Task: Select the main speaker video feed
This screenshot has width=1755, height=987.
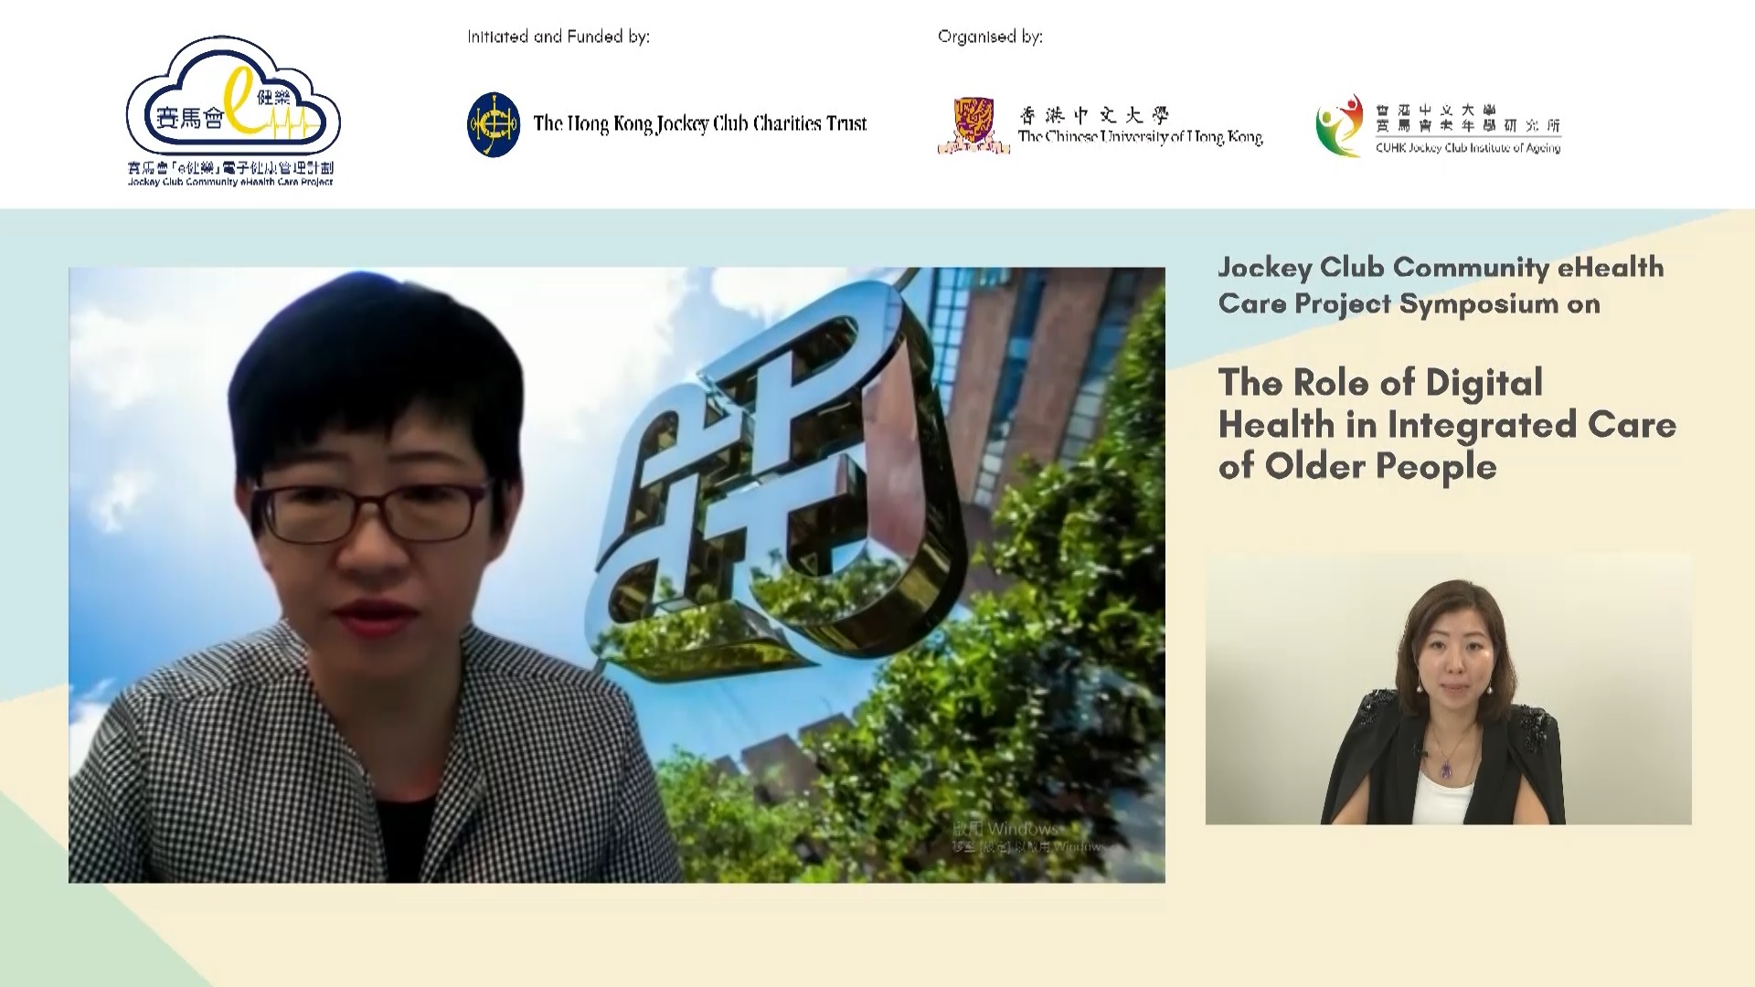Action: pos(617,575)
